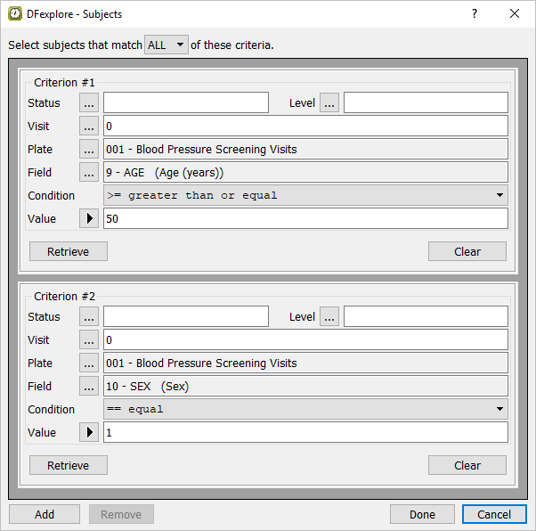Viewport: 536px width, 531px height.
Task: Click the Level browse button in Criterion #1
Action: click(329, 103)
